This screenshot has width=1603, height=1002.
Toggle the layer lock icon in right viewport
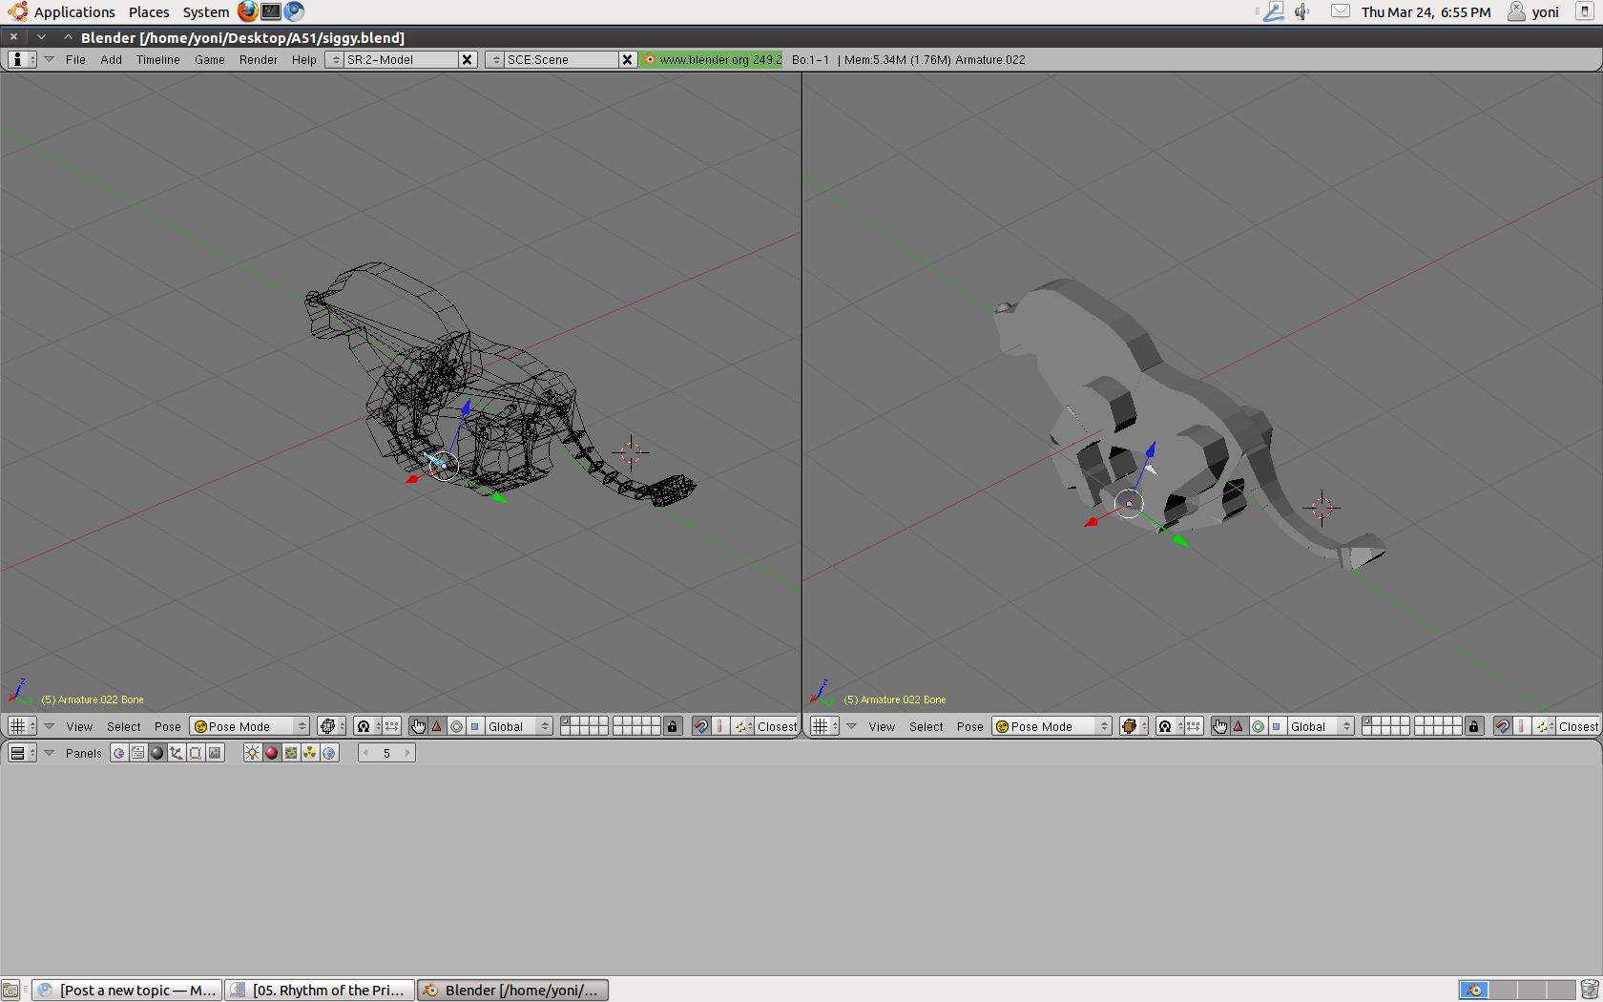tap(1473, 726)
